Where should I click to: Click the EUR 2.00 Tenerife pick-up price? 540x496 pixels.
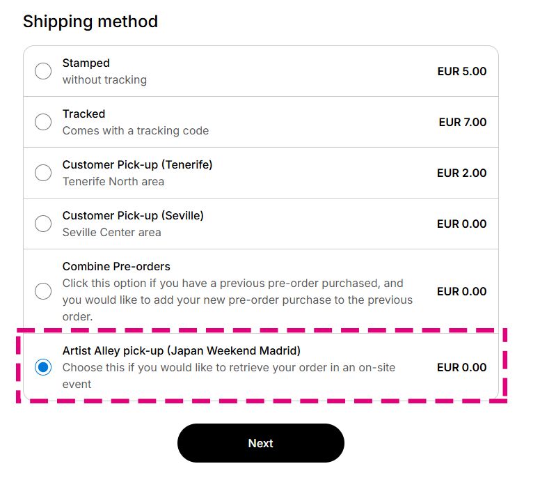pos(461,173)
